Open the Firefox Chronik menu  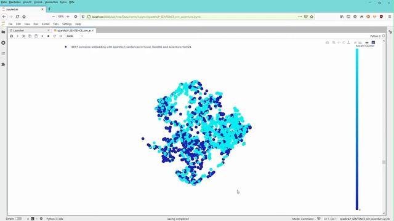tap(38, 2)
